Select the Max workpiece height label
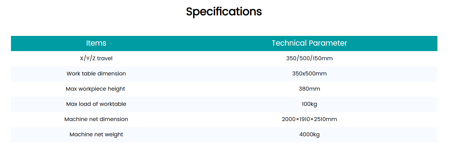Viewport: 453px width, 146px height. pos(95,89)
